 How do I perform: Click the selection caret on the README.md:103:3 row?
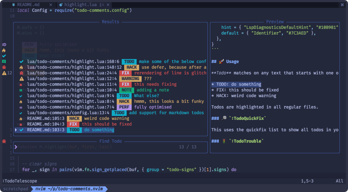(16, 130)
